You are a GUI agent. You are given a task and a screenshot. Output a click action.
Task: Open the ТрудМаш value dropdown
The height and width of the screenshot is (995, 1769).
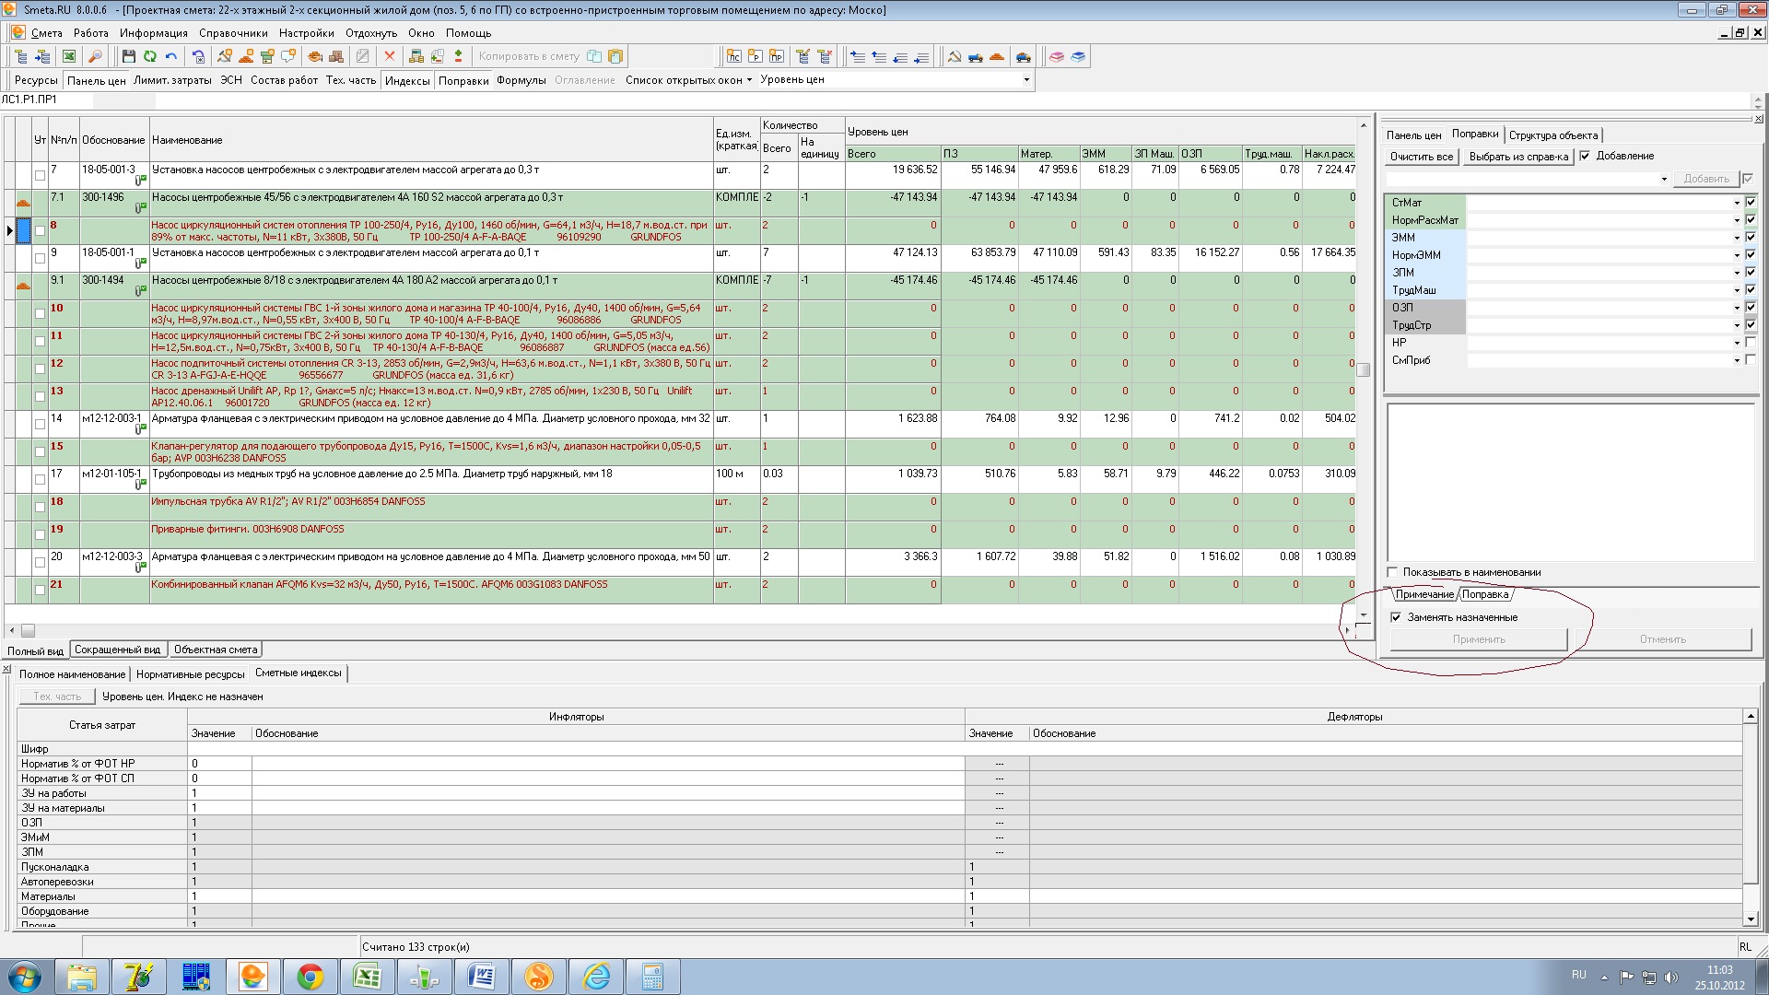point(1737,290)
